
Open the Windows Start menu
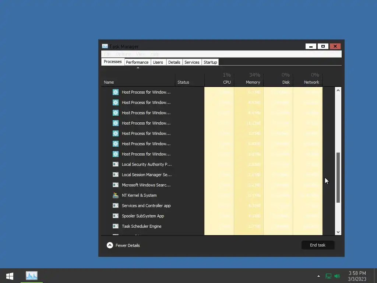click(x=10, y=276)
